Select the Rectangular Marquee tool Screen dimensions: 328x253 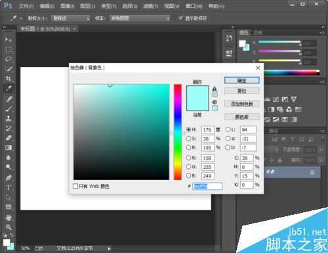point(9,49)
